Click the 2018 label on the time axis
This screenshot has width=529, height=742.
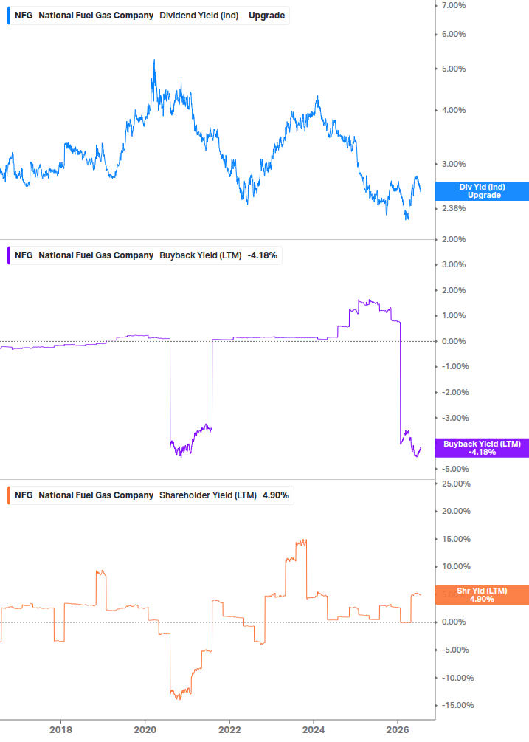(61, 730)
